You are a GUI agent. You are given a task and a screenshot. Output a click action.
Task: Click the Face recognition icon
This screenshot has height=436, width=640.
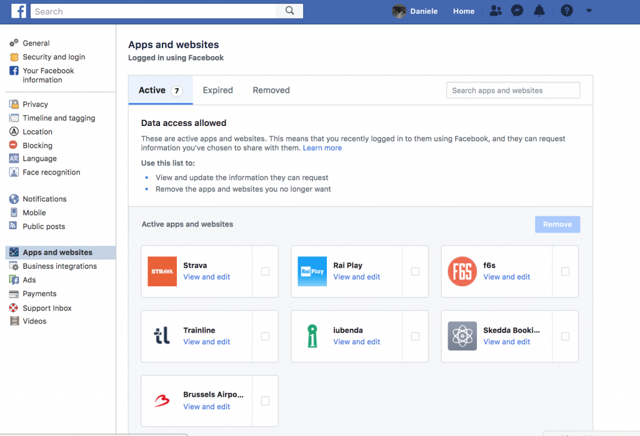point(14,172)
